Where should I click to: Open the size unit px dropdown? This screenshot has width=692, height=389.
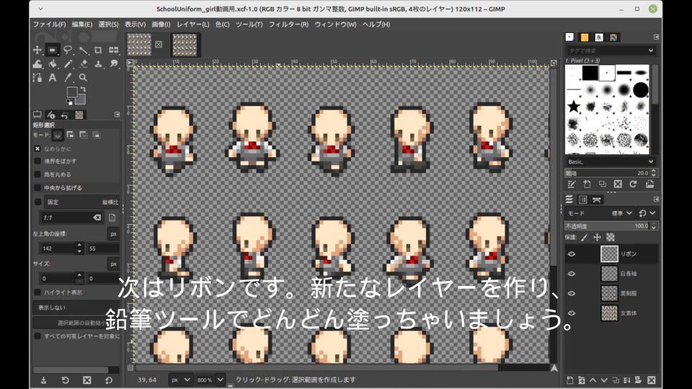(113, 264)
